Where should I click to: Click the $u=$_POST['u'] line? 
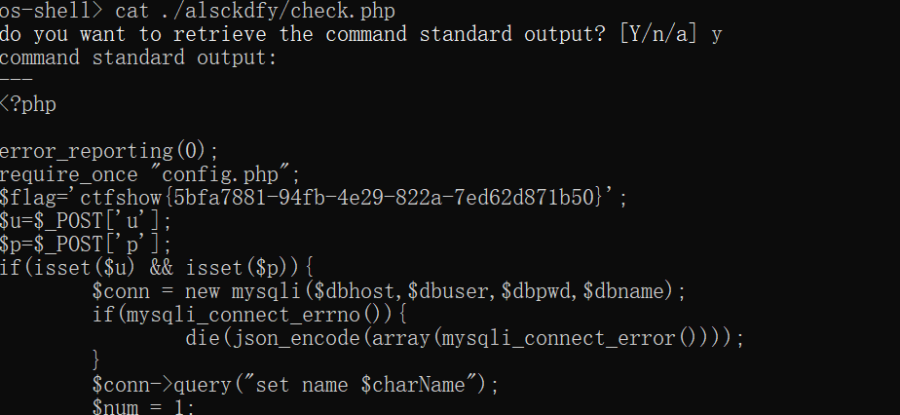86,221
